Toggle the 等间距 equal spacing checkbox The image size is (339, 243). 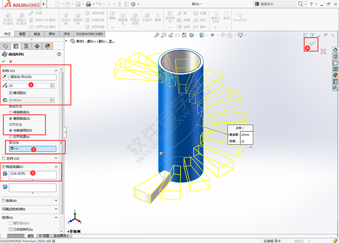pyautogui.click(x=11, y=93)
